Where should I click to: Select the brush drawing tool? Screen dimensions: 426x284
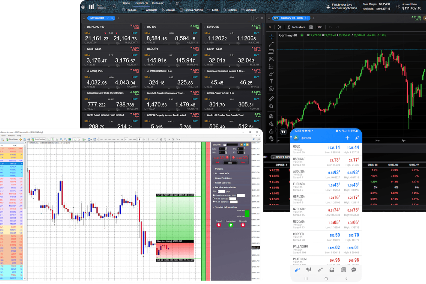271,74
